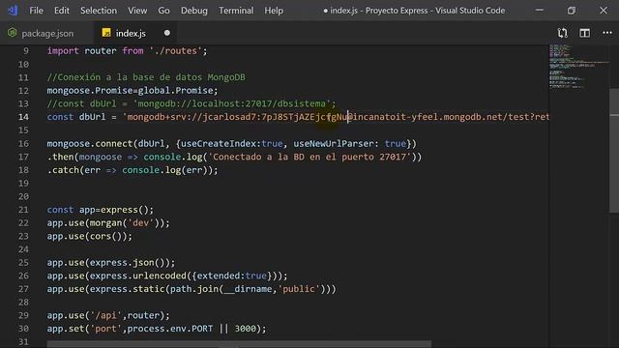Viewport: 619px width, 348px height.
Task: Click mongoose.Promise=global.Promise statement
Action: pyautogui.click(x=133, y=90)
